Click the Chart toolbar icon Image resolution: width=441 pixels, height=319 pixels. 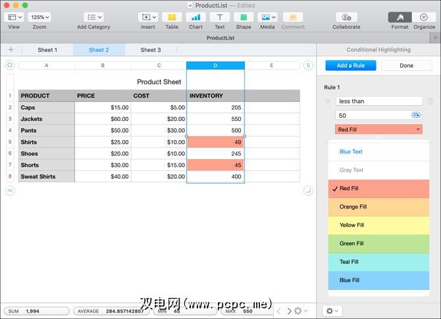pyautogui.click(x=195, y=17)
